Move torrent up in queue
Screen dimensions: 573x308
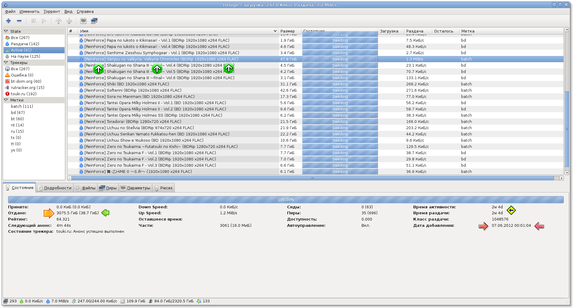pos(58,21)
